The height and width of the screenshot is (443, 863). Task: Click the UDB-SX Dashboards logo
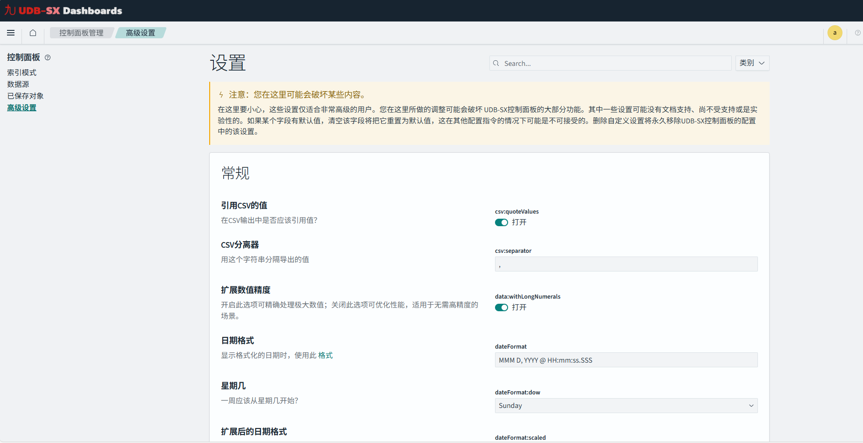click(64, 10)
